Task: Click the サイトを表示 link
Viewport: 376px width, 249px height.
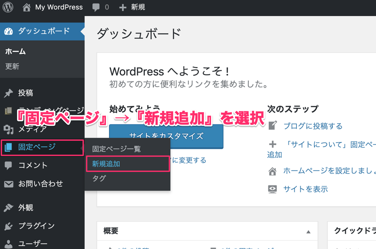Action: [x=305, y=189]
